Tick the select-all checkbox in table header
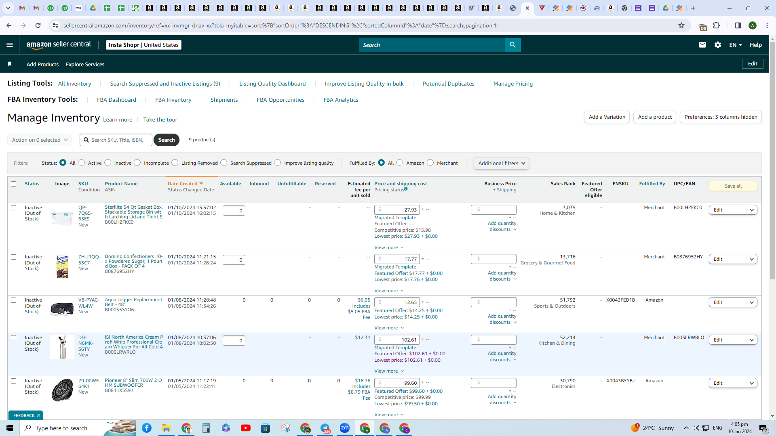776x436 pixels. [13, 184]
